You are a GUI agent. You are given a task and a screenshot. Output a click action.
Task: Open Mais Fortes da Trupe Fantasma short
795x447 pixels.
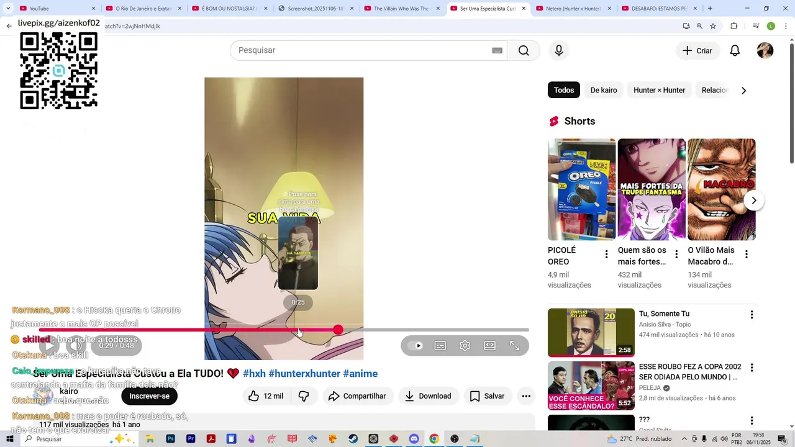click(652, 189)
